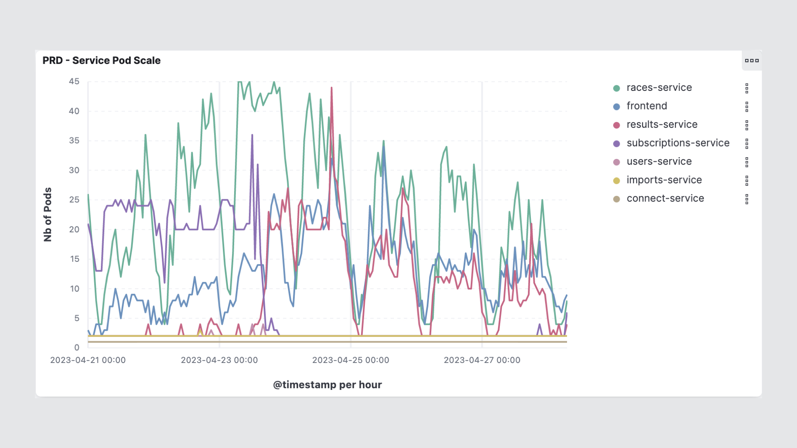Click the subscriptions-service legend label
The height and width of the screenshot is (448, 797).
pos(678,143)
